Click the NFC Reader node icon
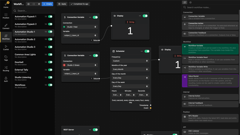 [185, 117]
